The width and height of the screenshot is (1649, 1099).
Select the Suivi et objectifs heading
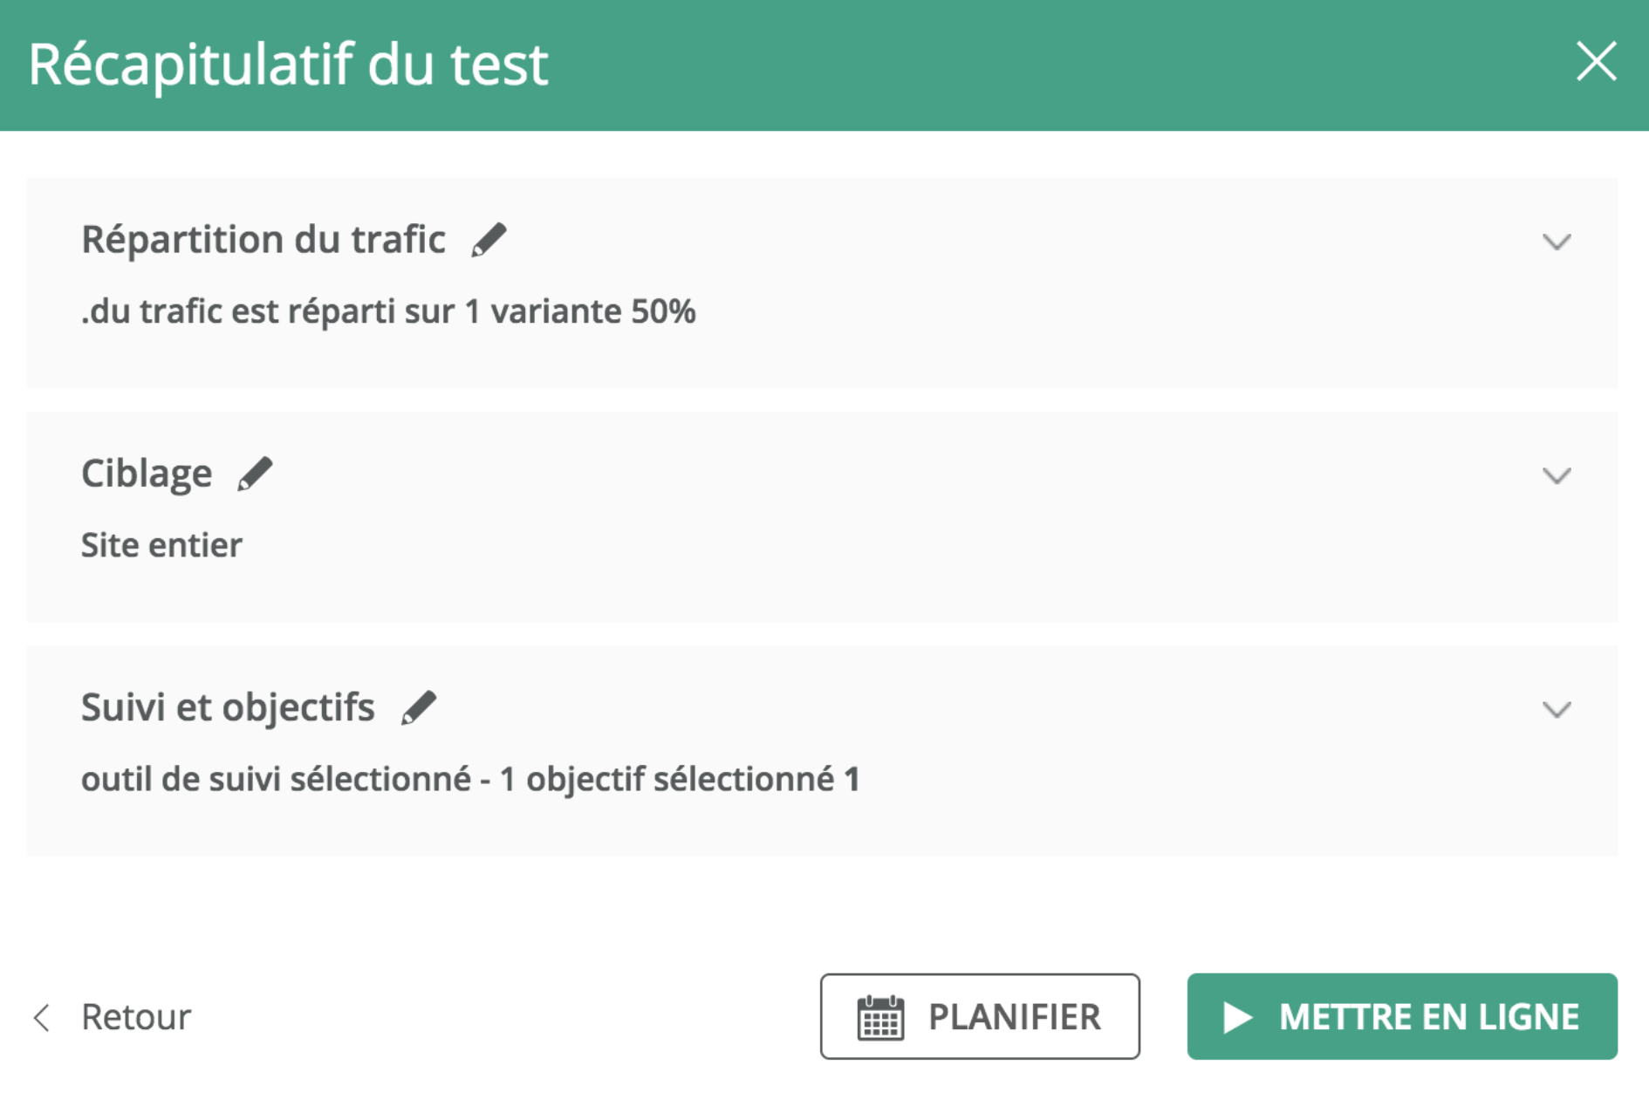(228, 707)
